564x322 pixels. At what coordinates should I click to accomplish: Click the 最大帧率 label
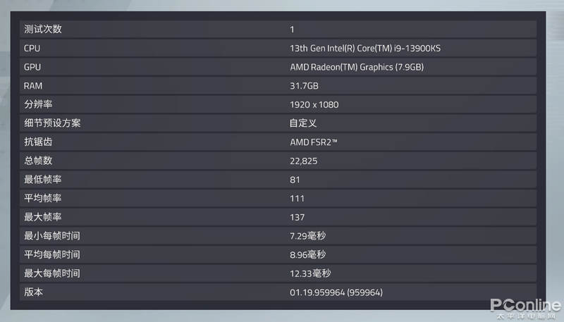click(x=43, y=217)
